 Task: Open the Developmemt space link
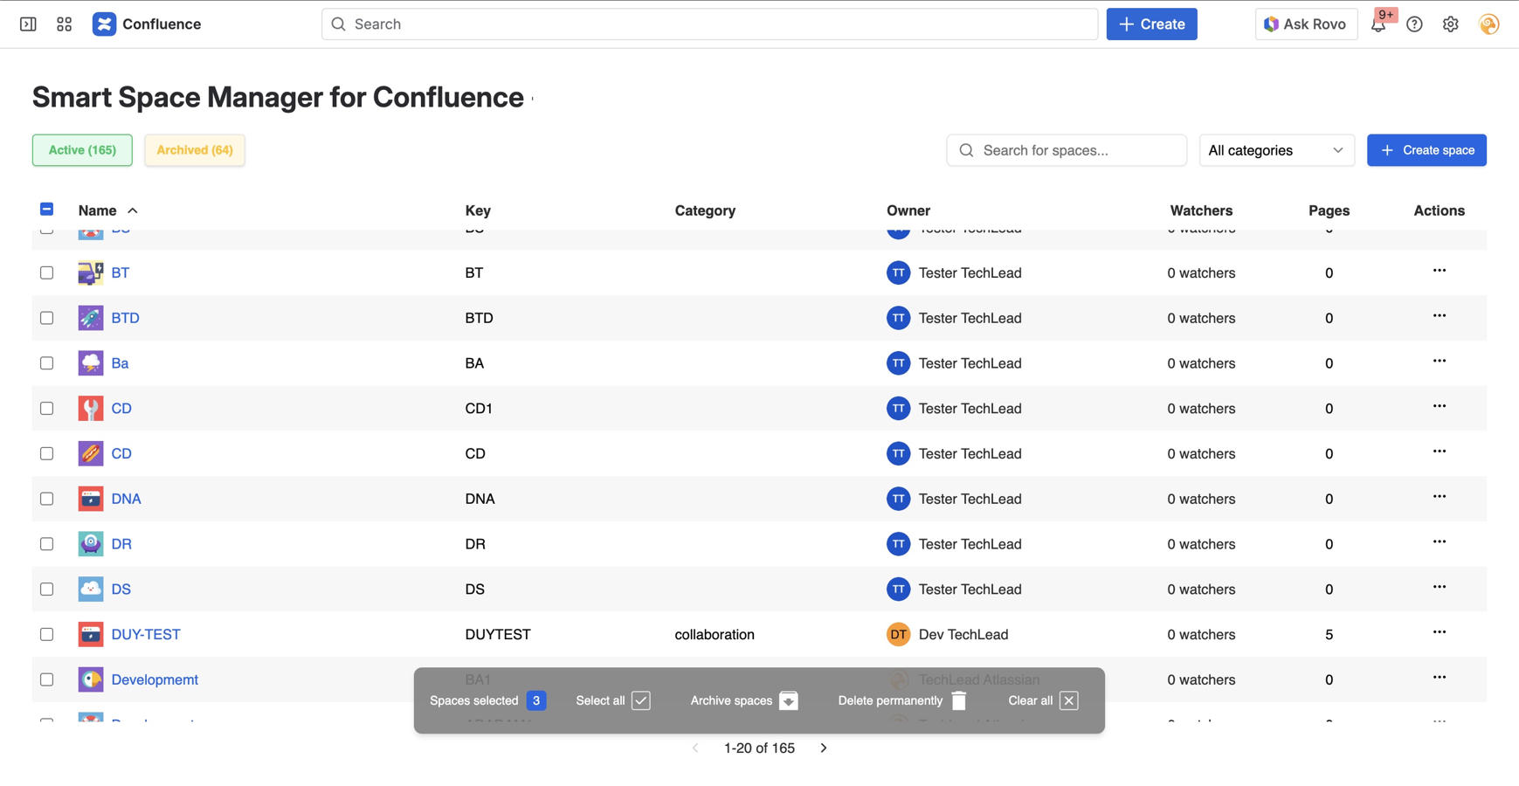click(155, 679)
